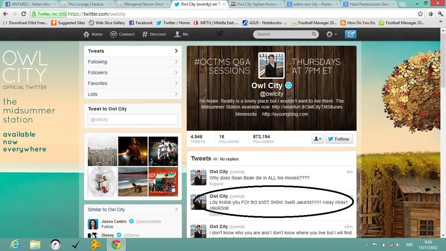Open the Following list

tap(133, 62)
